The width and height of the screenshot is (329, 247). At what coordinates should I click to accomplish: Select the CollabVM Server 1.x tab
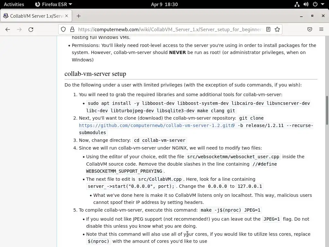point(36,16)
